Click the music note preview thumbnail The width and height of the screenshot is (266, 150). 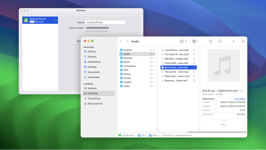click(x=223, y=65)
